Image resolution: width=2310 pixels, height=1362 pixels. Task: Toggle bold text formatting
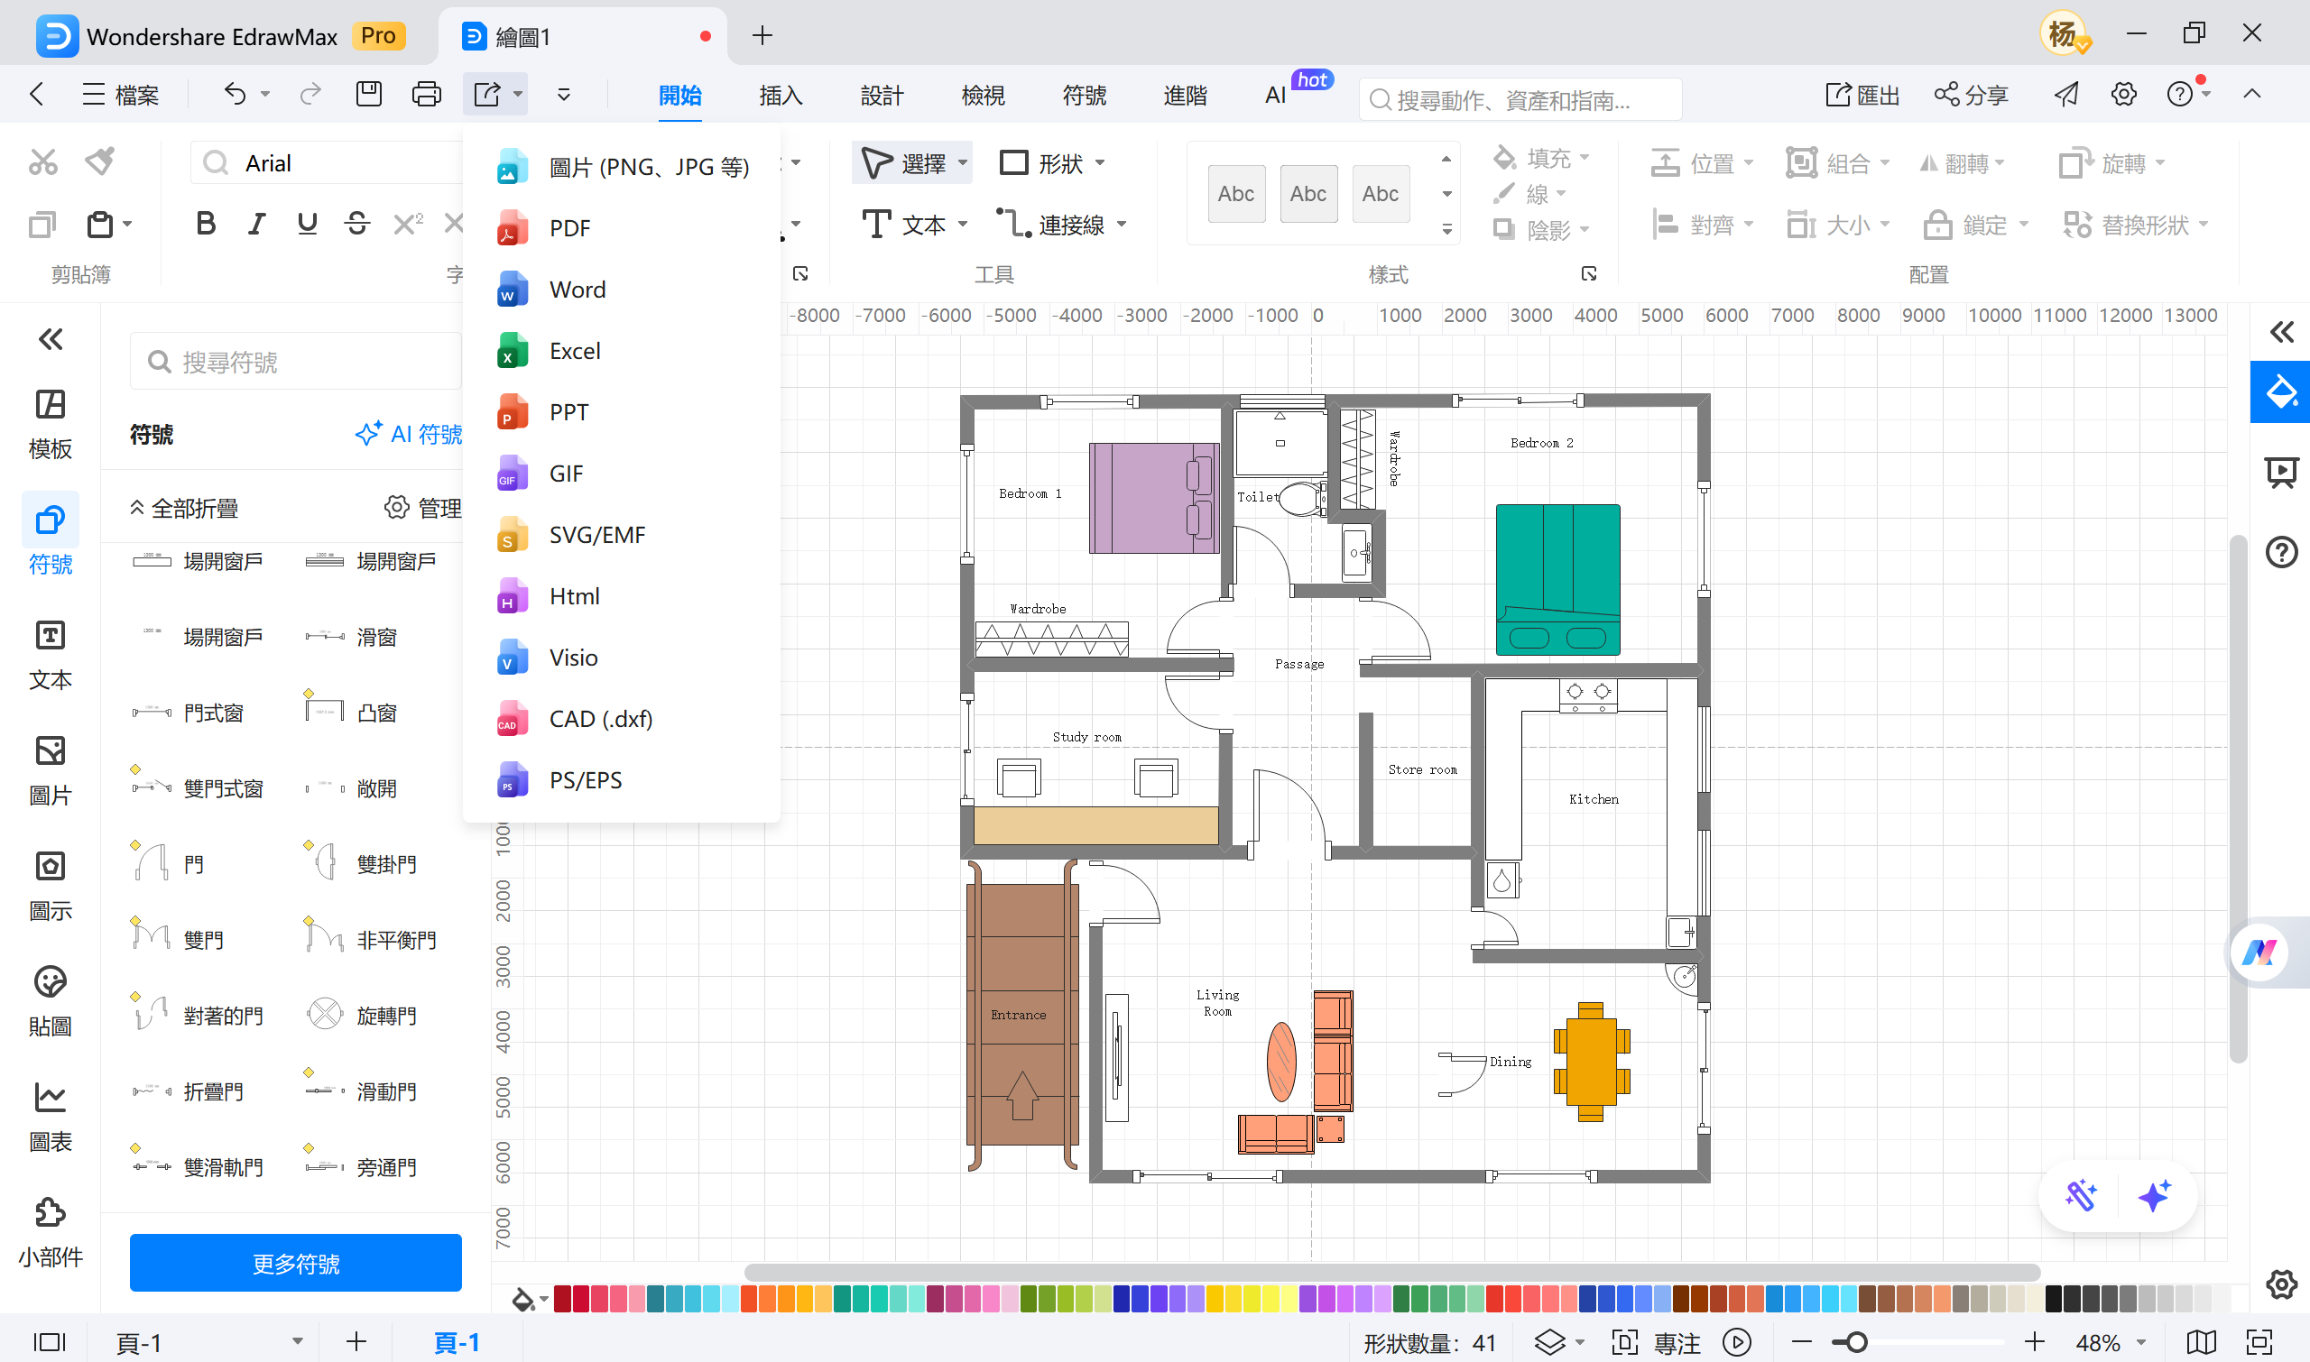tap(206, 223)
